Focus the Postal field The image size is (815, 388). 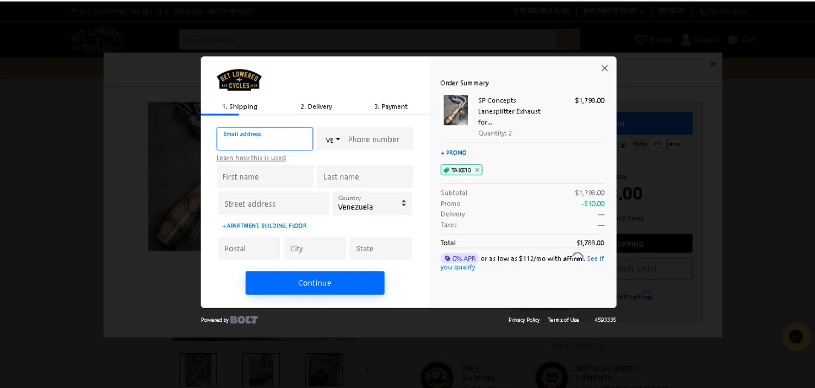tap(249, 248)
